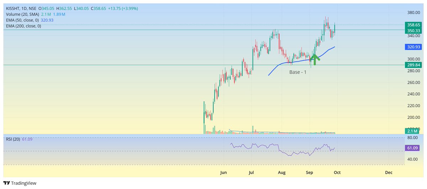Select the EMA (200, close, 0) legend
The image size is (427, 189).
23,26
